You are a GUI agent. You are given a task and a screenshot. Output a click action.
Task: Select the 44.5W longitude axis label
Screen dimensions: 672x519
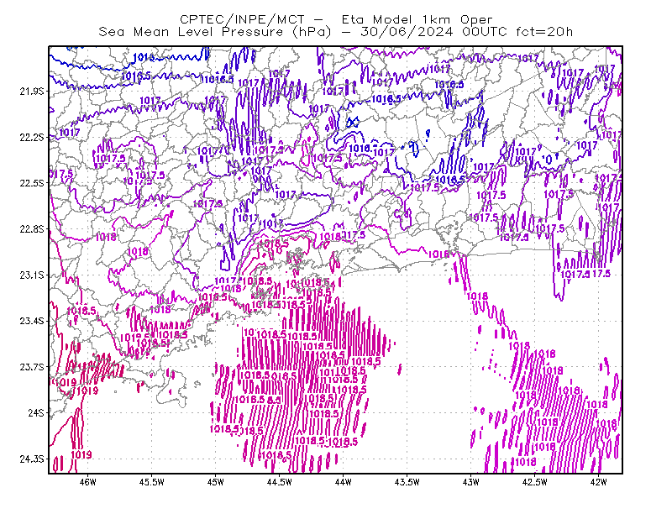tap(280, 482)
